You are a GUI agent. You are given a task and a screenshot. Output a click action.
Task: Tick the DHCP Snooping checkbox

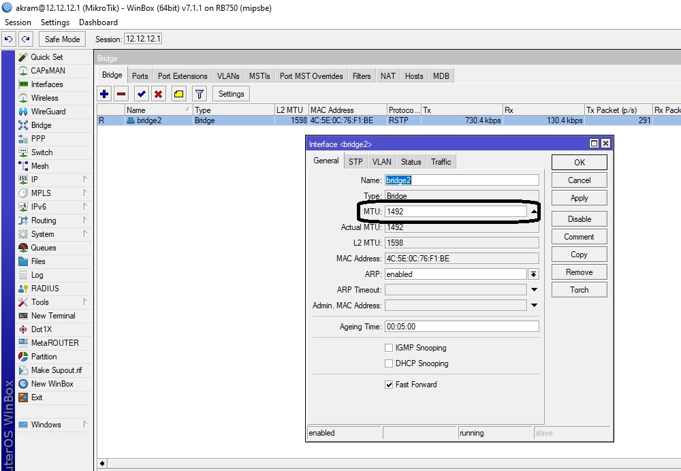click(389, 363)
